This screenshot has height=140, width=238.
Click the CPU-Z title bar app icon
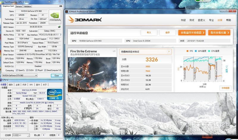tap(1, 80)
